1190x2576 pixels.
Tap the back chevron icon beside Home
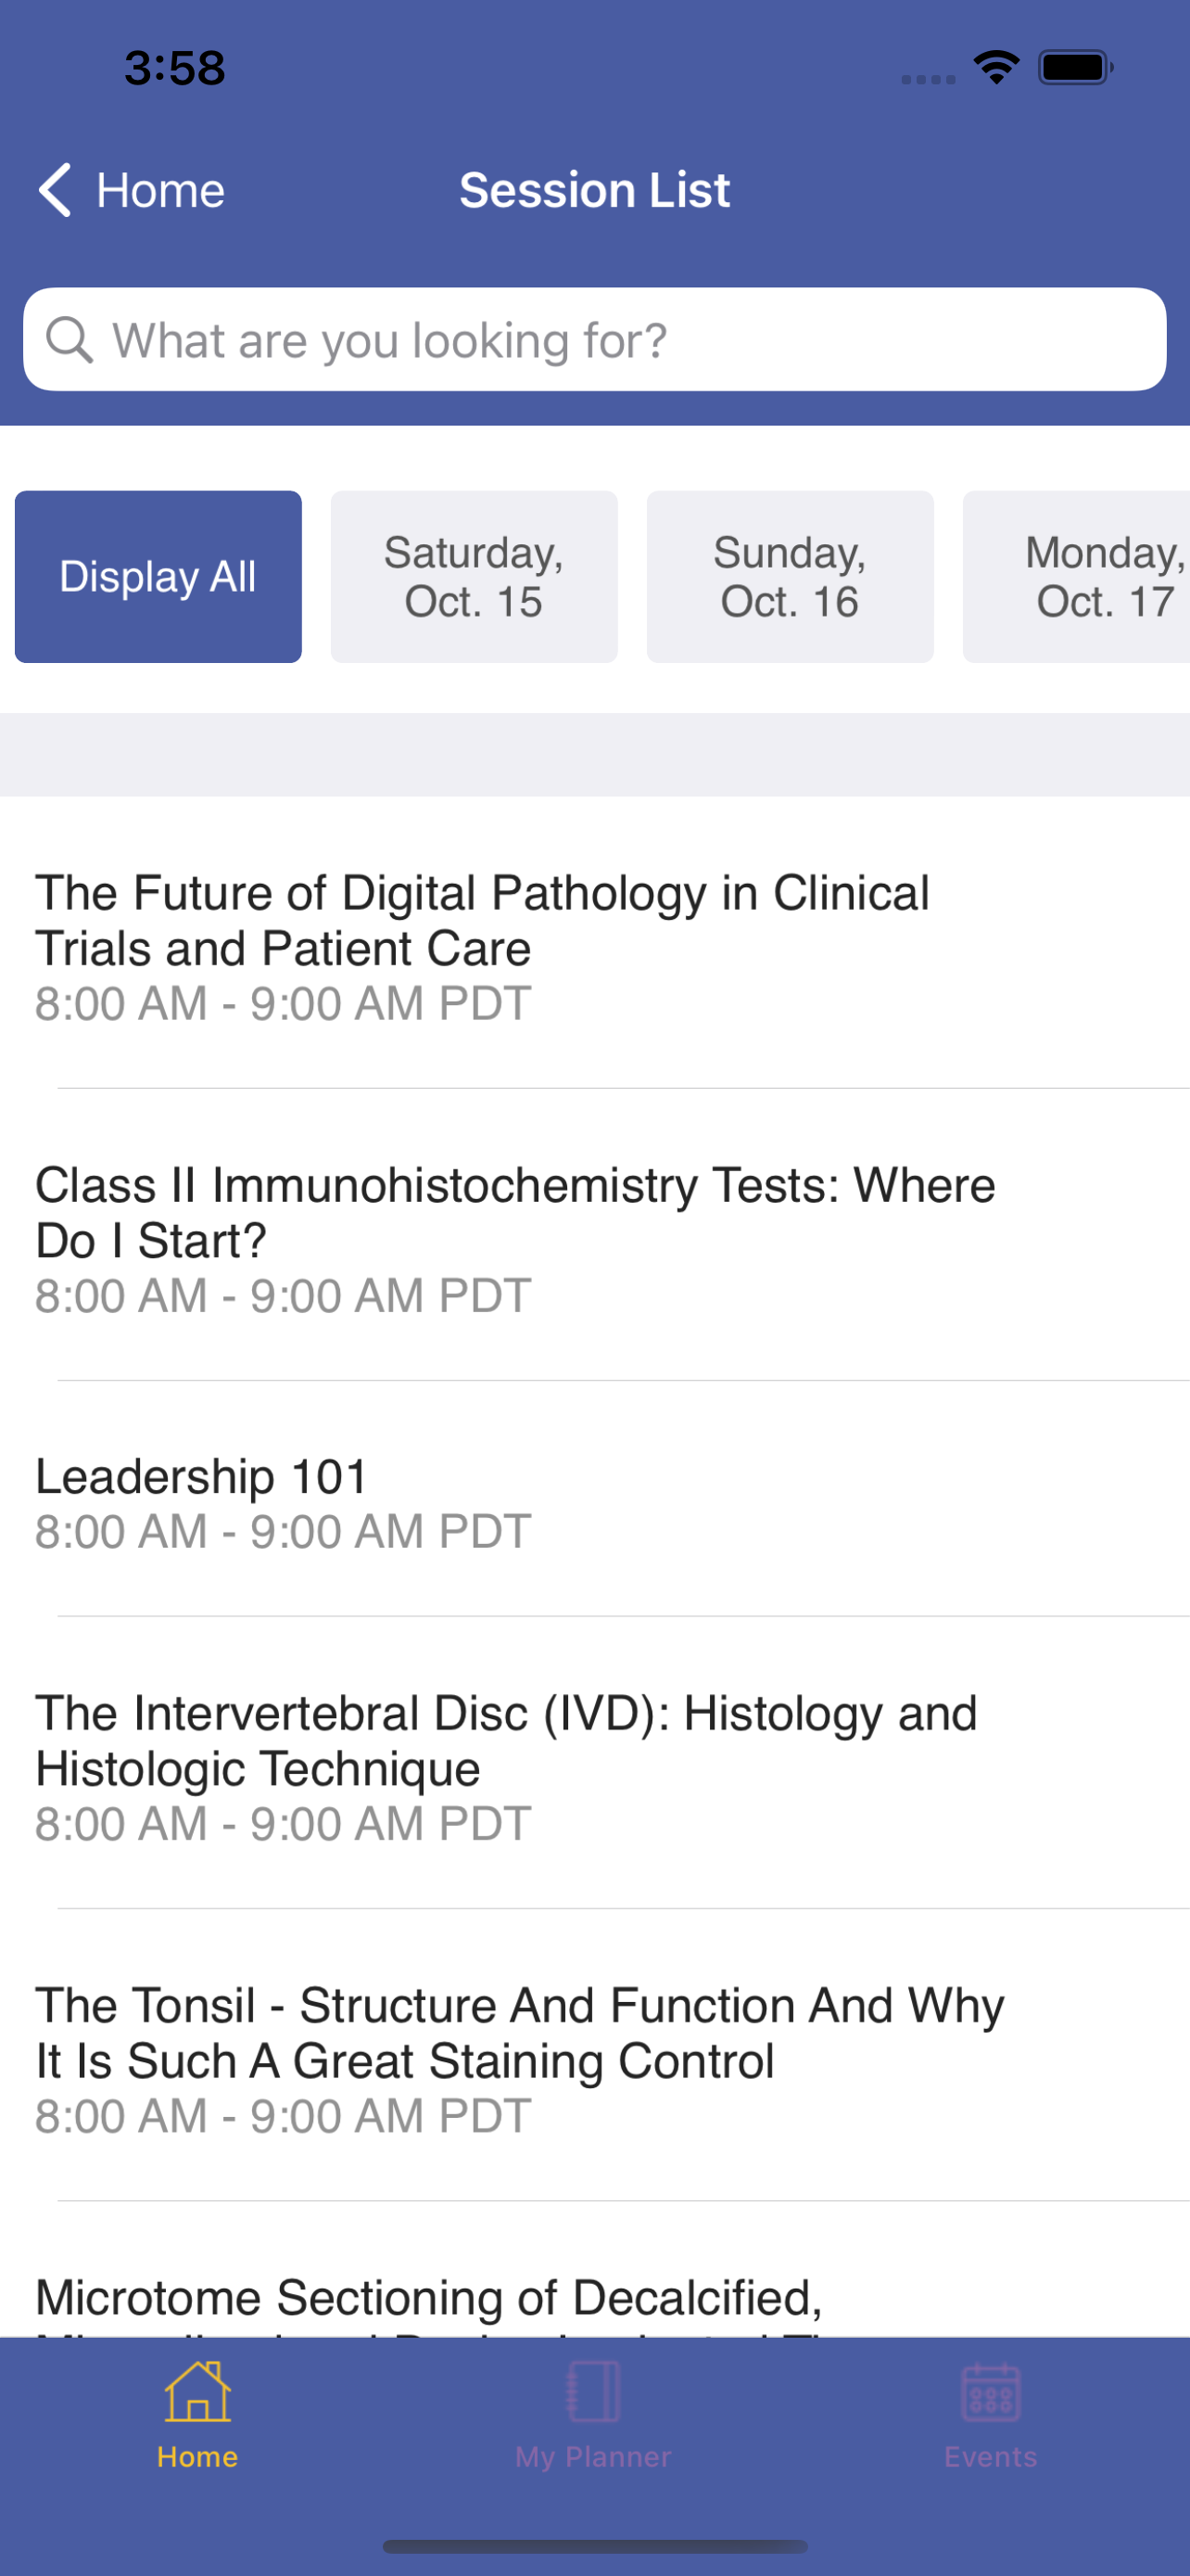[x=55, y=190]
